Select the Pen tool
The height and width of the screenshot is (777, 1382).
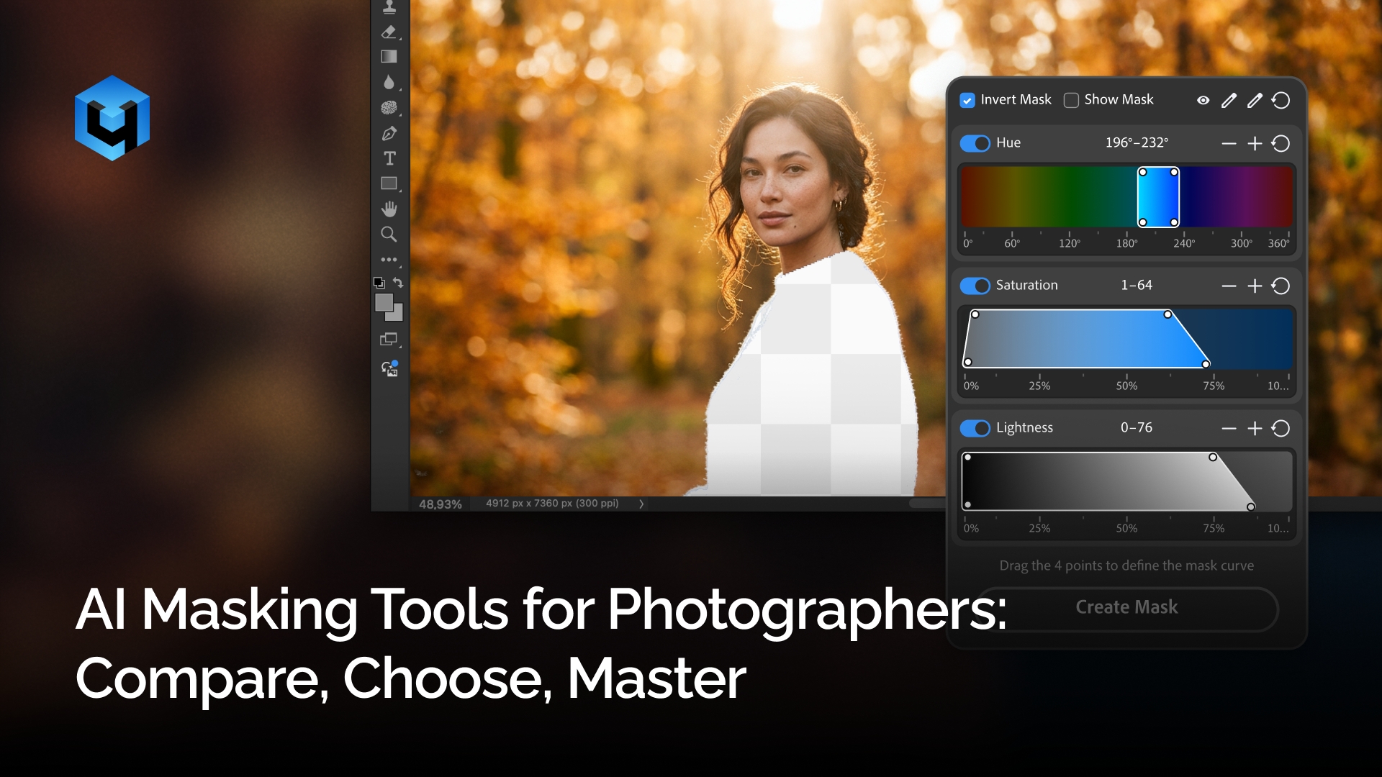tap(389, 133)
